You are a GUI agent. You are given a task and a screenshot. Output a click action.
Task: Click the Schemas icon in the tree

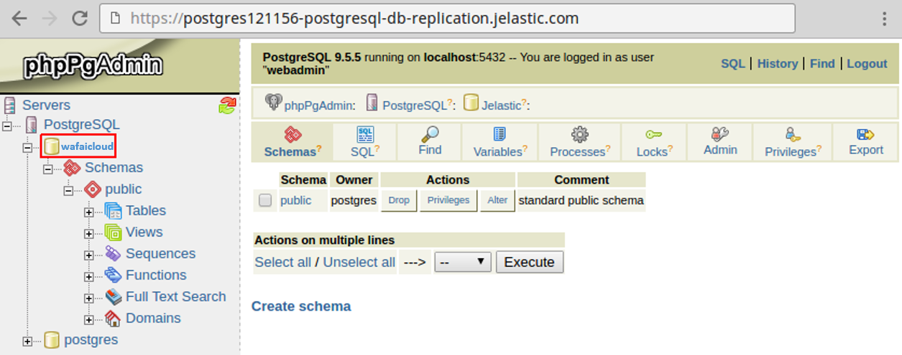[x=72, y=168]
